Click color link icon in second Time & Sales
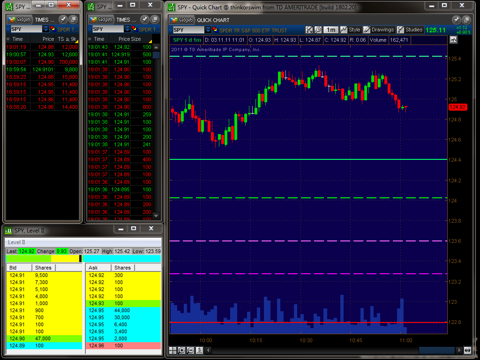Viewport: 480px width, 360px height. pos(135,29)
